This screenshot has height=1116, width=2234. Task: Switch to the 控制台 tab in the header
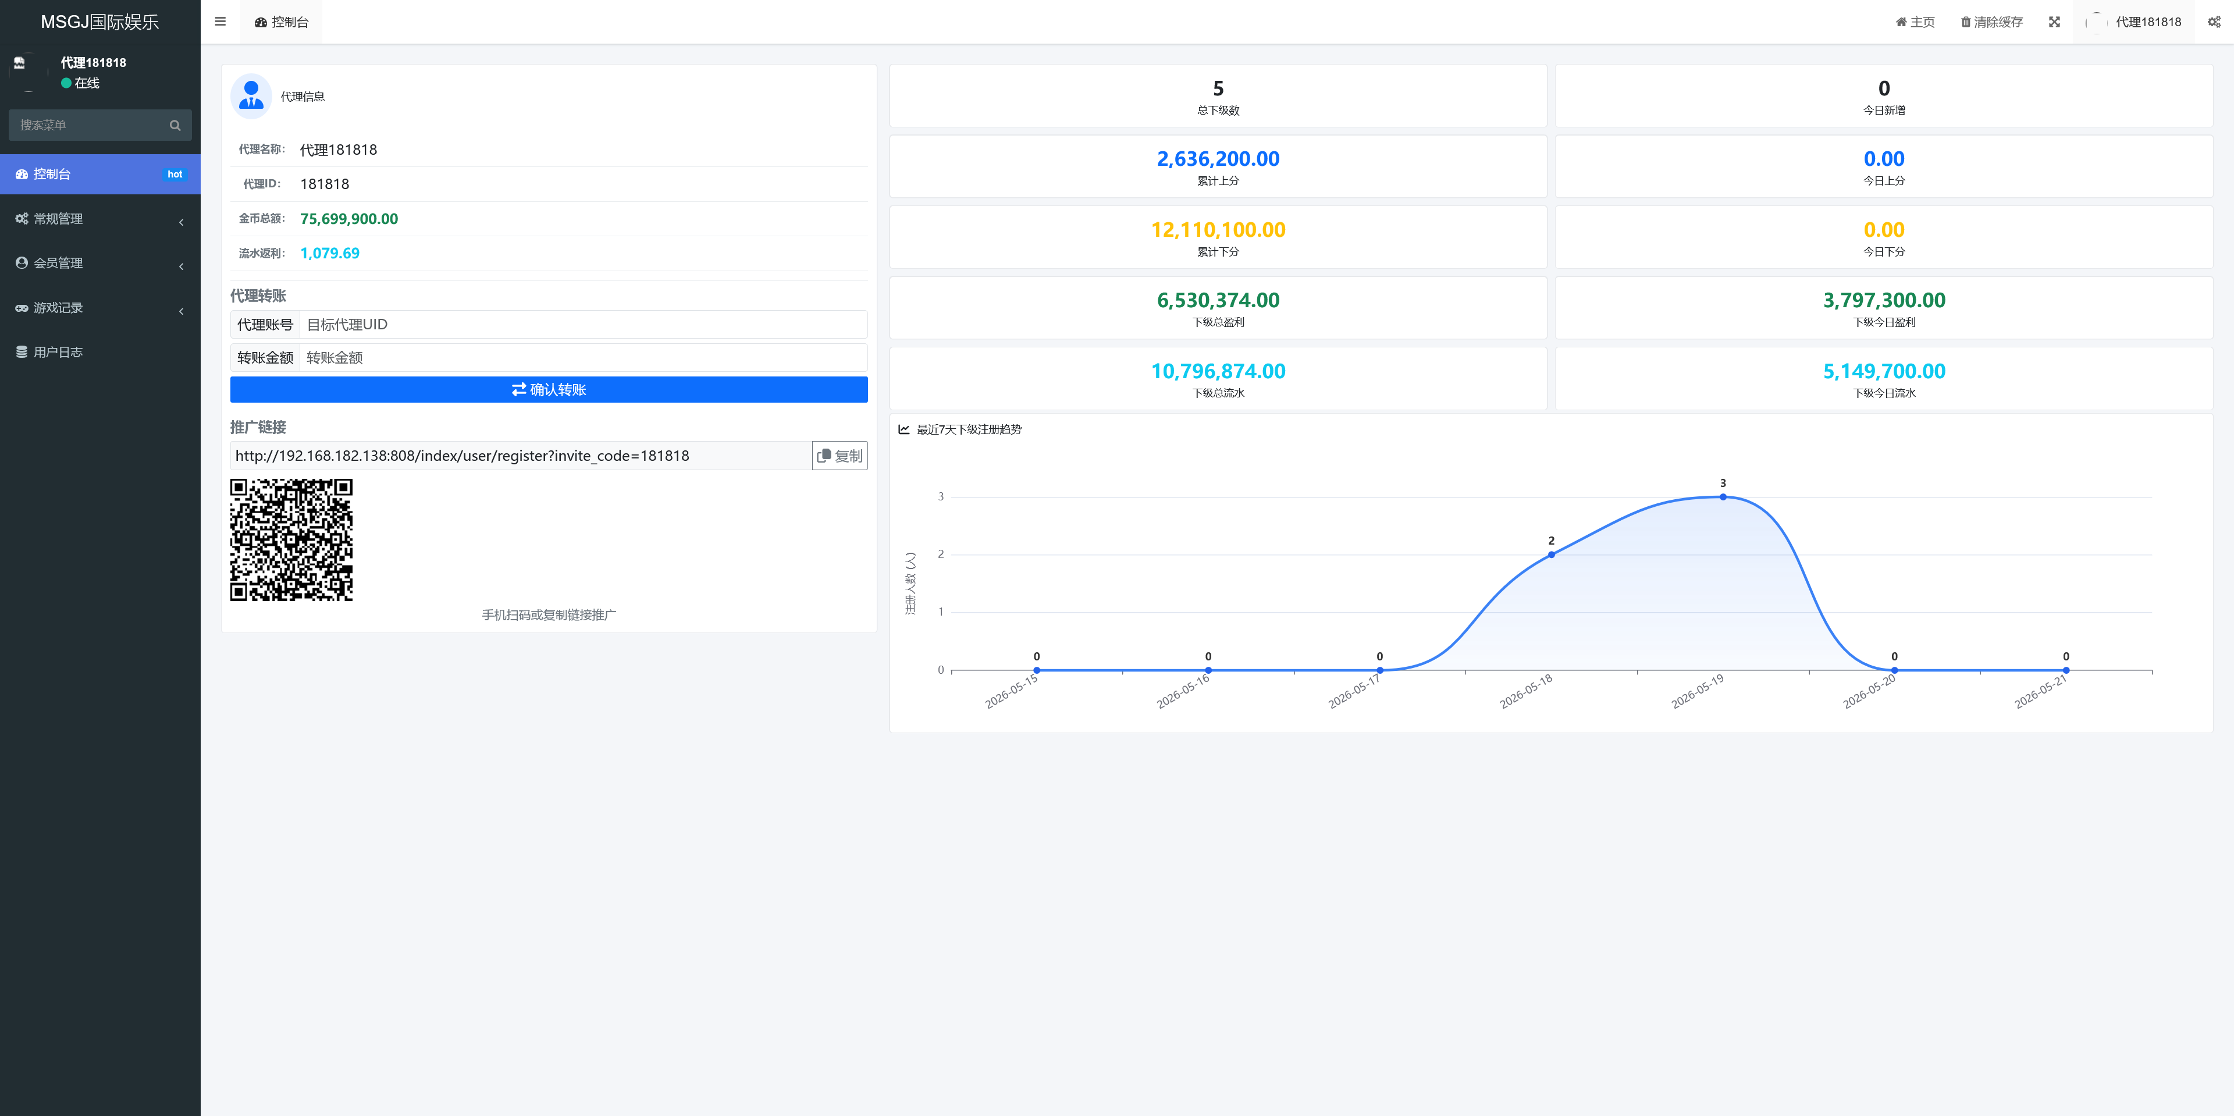pos(281,22)
